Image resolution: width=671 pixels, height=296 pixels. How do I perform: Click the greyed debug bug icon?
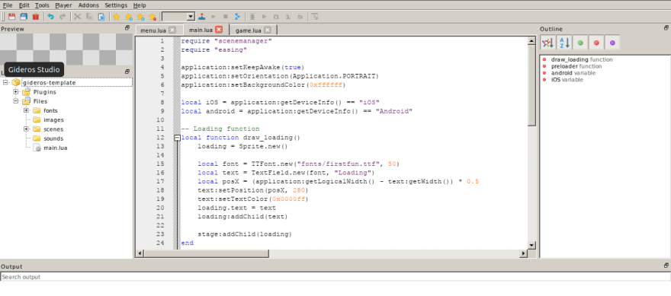[x=252, y=17]
